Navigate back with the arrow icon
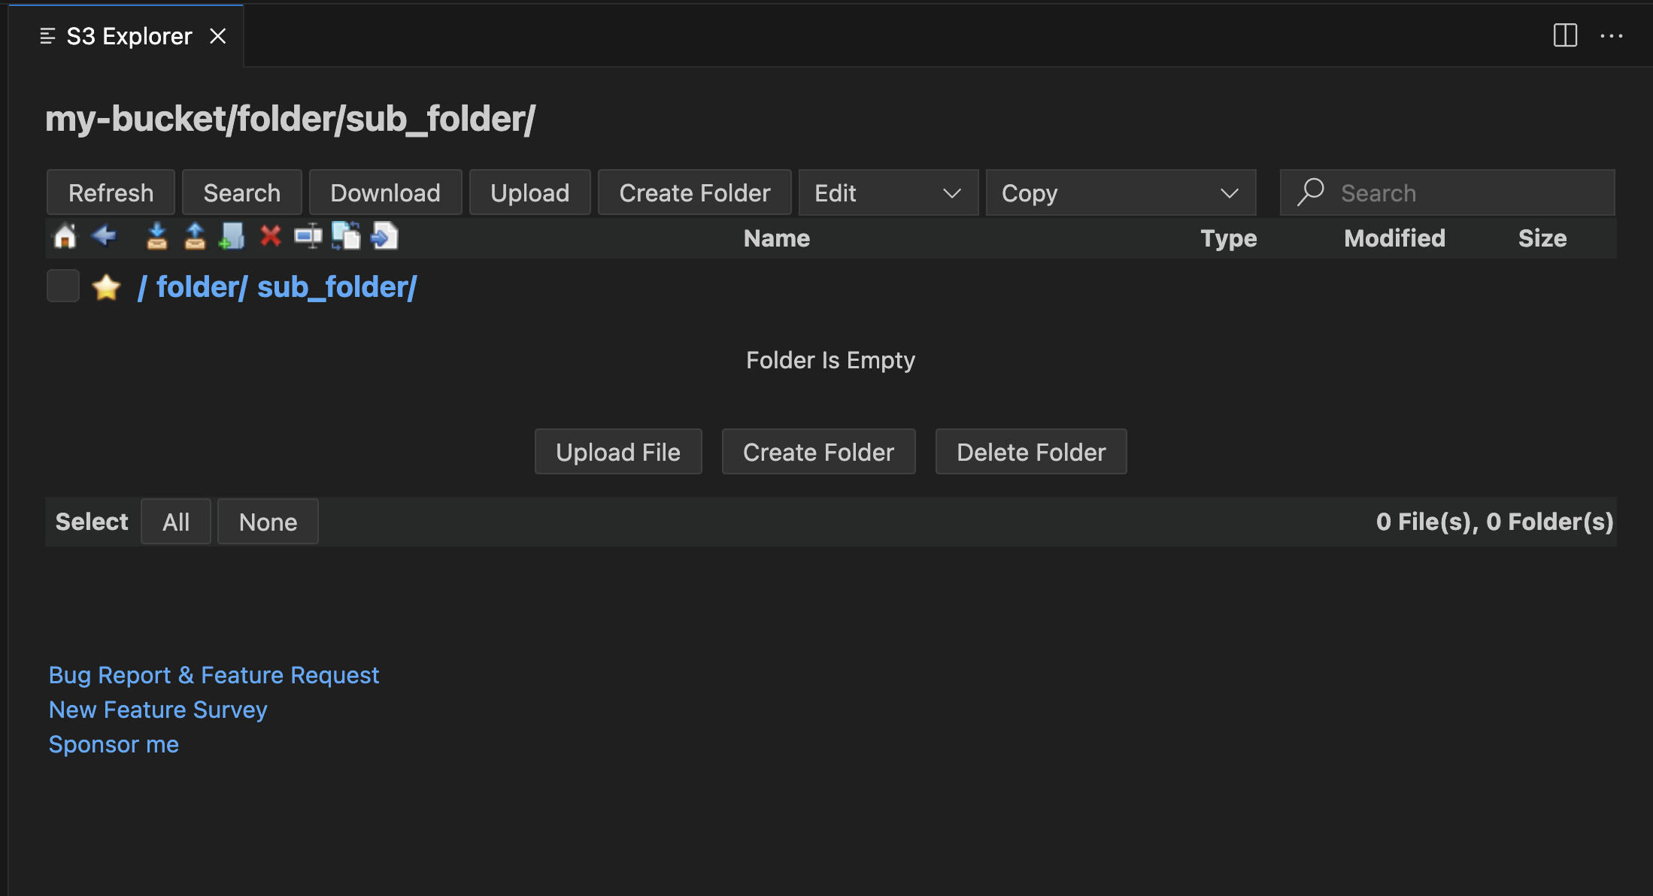 [x=104, y=236]
